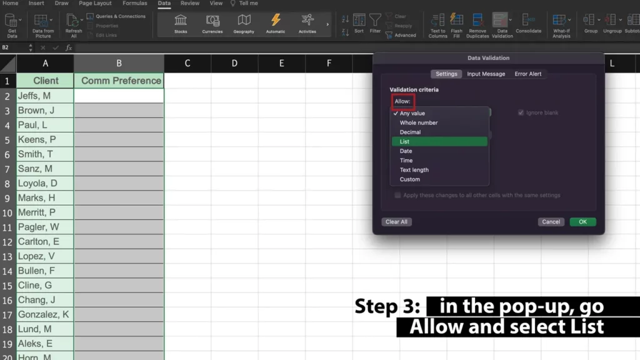Expand the Refresh All dropdown arrow

click(82, 19)
